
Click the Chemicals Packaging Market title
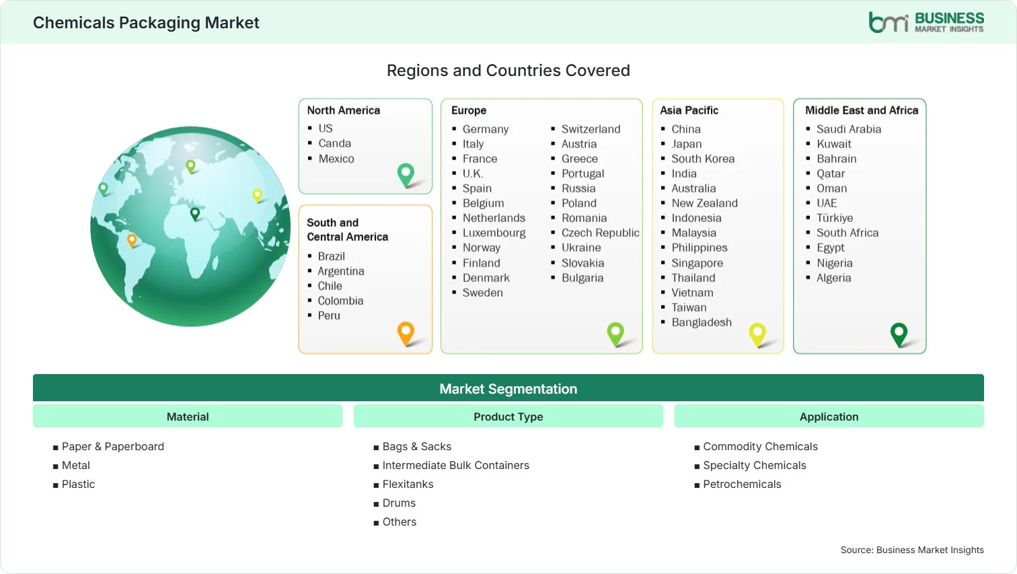pyautogui.click(x=146, y=23)
